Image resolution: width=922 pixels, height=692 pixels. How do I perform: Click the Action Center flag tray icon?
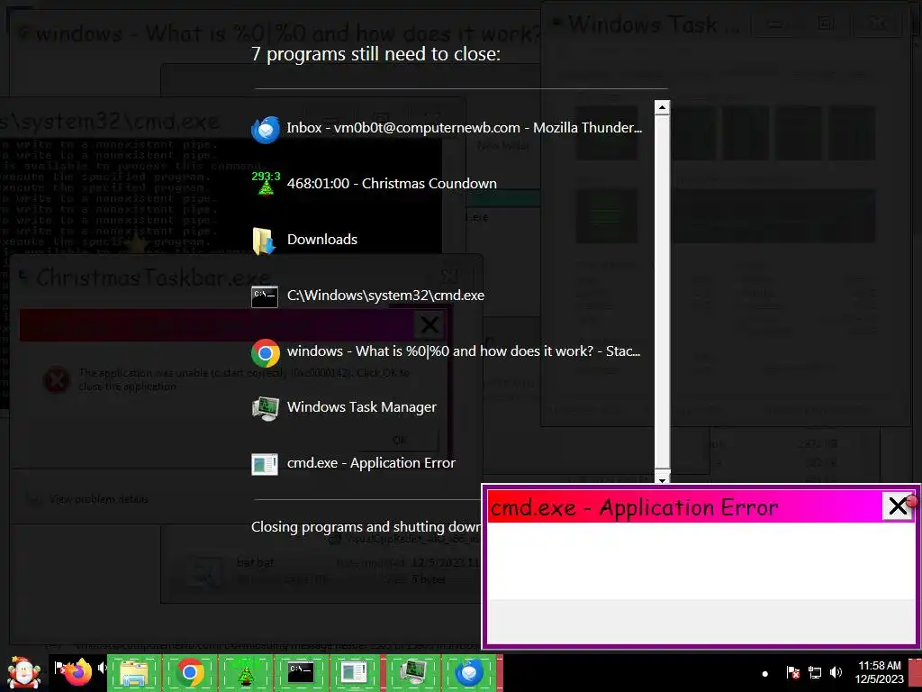[792, 672]
